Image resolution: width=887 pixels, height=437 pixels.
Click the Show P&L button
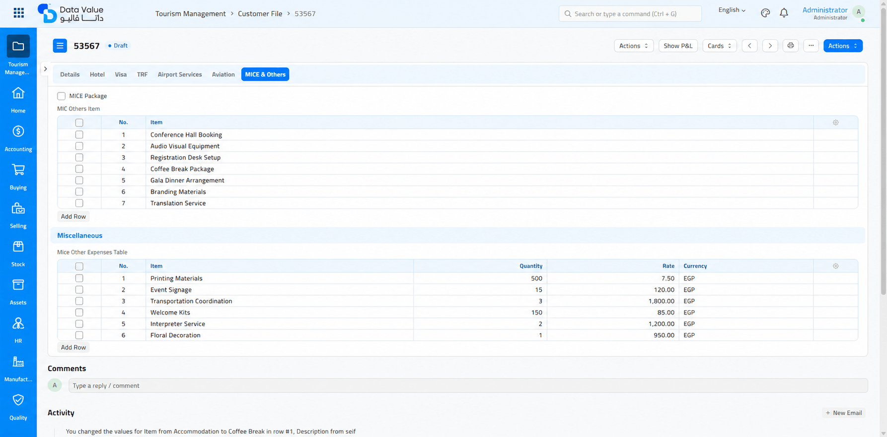(x=678, y=46)
